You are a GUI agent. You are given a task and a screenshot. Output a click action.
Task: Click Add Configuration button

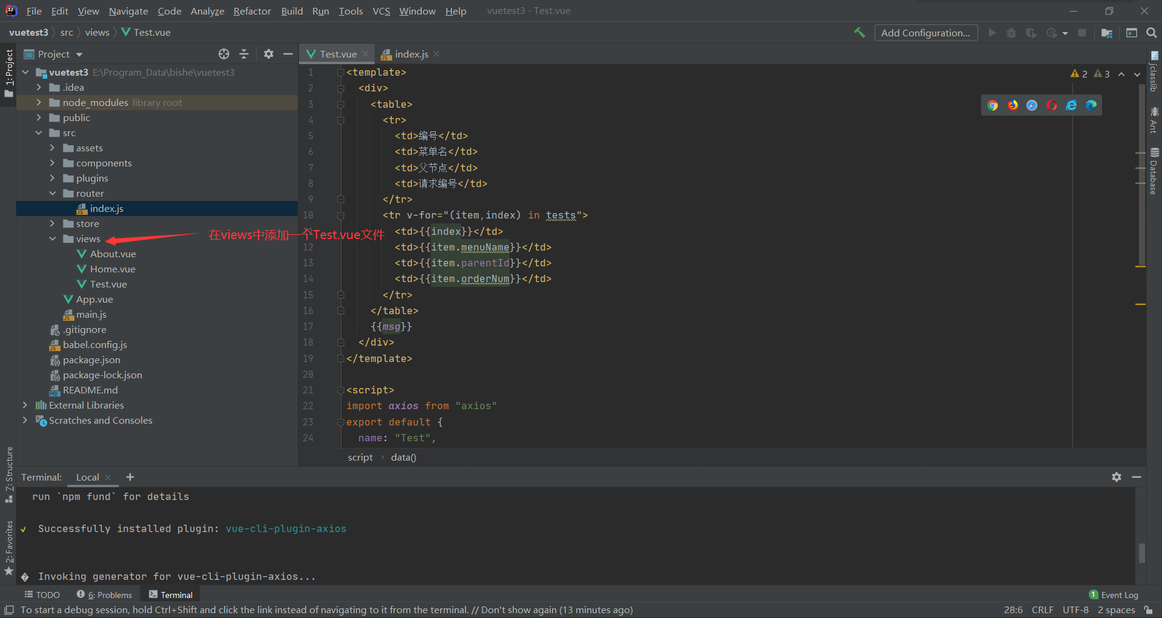click(x=925, y=33)
